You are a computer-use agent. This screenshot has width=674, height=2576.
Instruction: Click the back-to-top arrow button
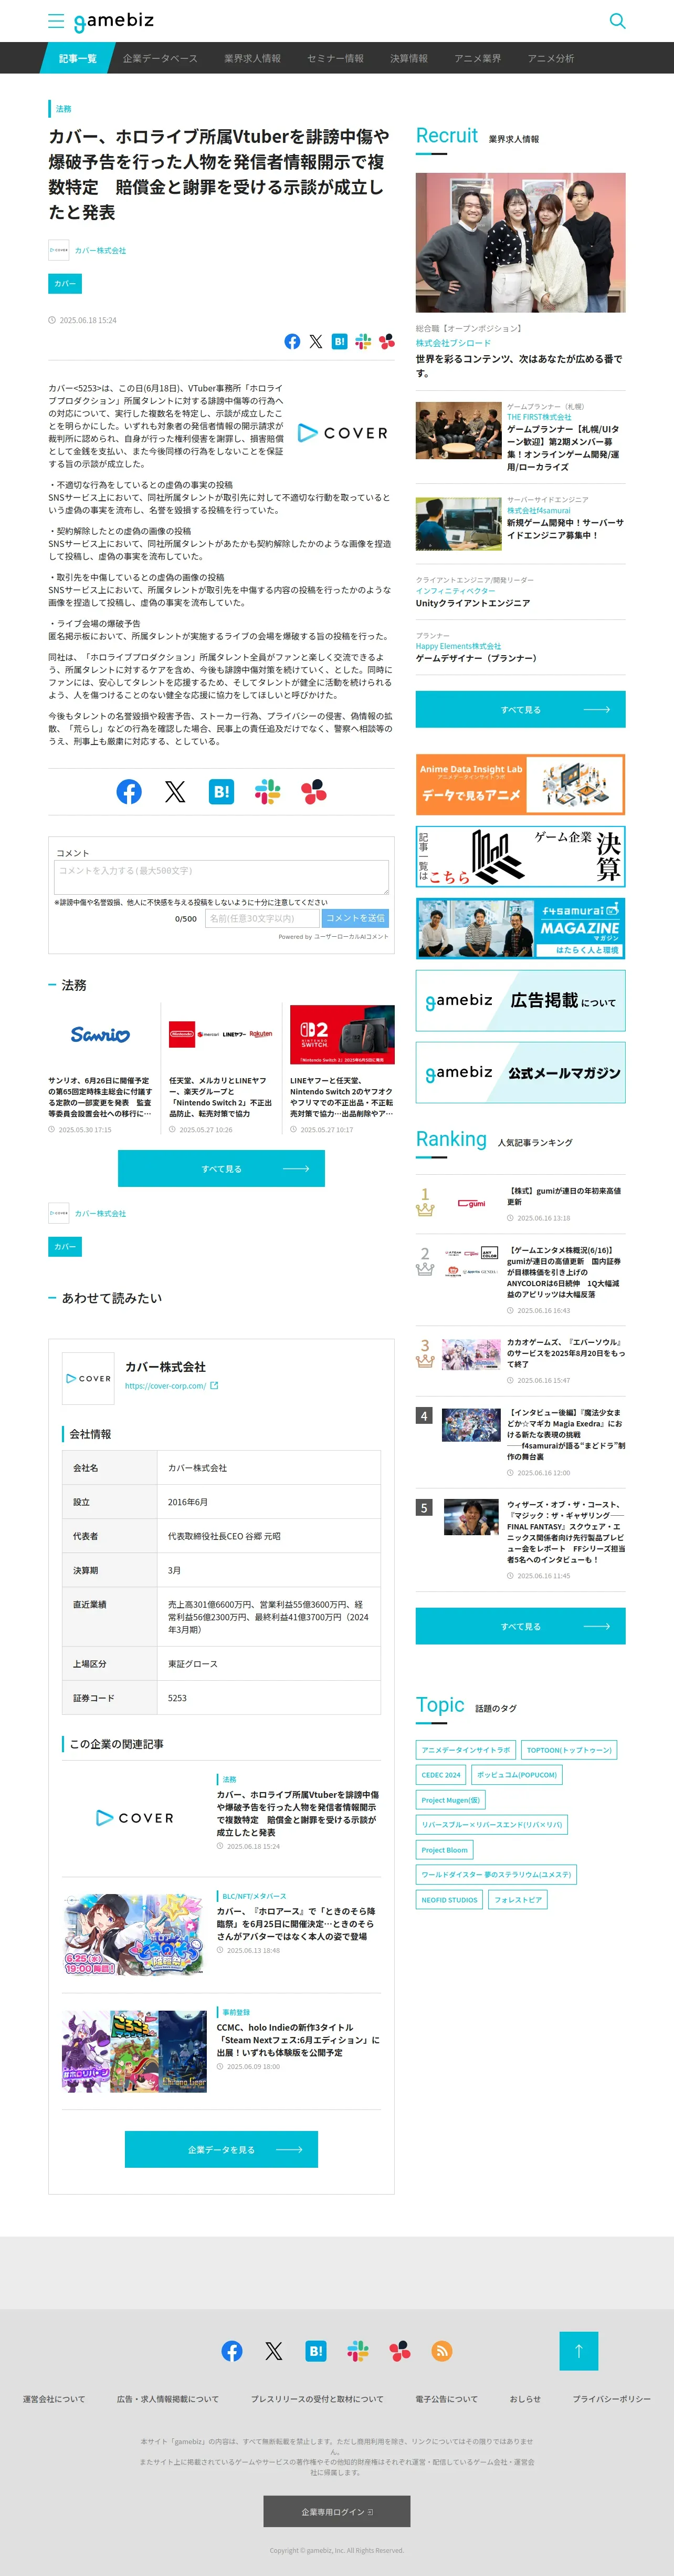click(x=578, y=2350)
